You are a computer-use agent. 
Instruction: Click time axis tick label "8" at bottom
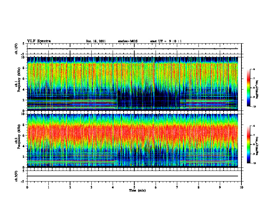[x=199, y=187]
